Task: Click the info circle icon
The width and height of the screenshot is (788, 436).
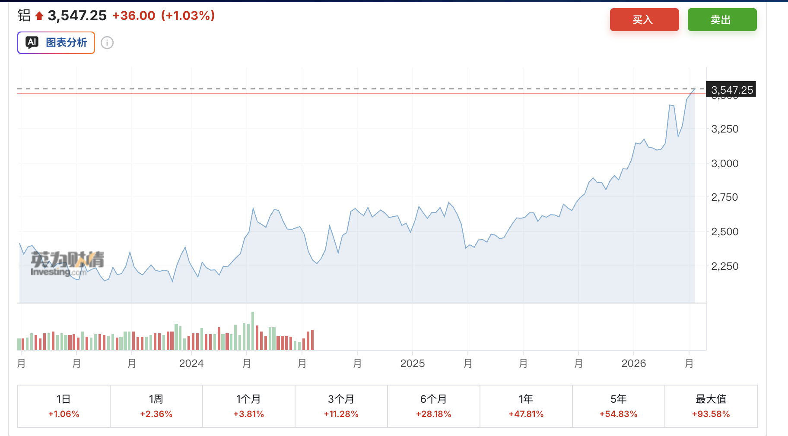Action: (x=107, y=43)
